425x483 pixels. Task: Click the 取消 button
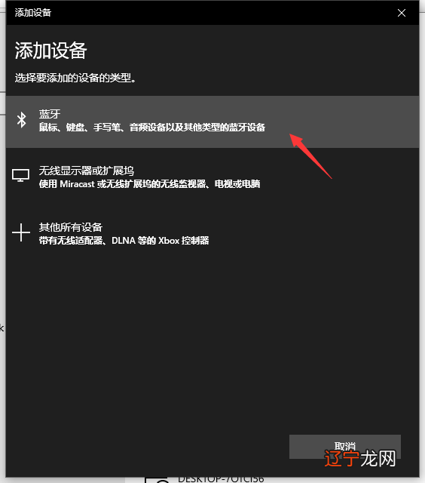coord(344,446)
